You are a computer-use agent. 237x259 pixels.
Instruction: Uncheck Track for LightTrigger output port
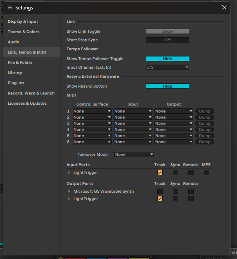pos(160,198)
